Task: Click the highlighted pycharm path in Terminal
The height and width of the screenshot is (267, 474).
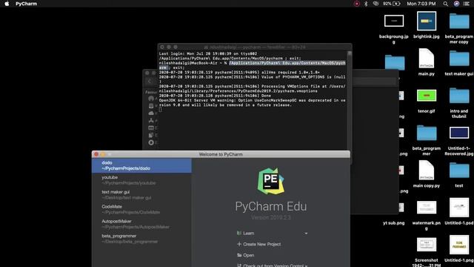Action: (x=287, y=63)
